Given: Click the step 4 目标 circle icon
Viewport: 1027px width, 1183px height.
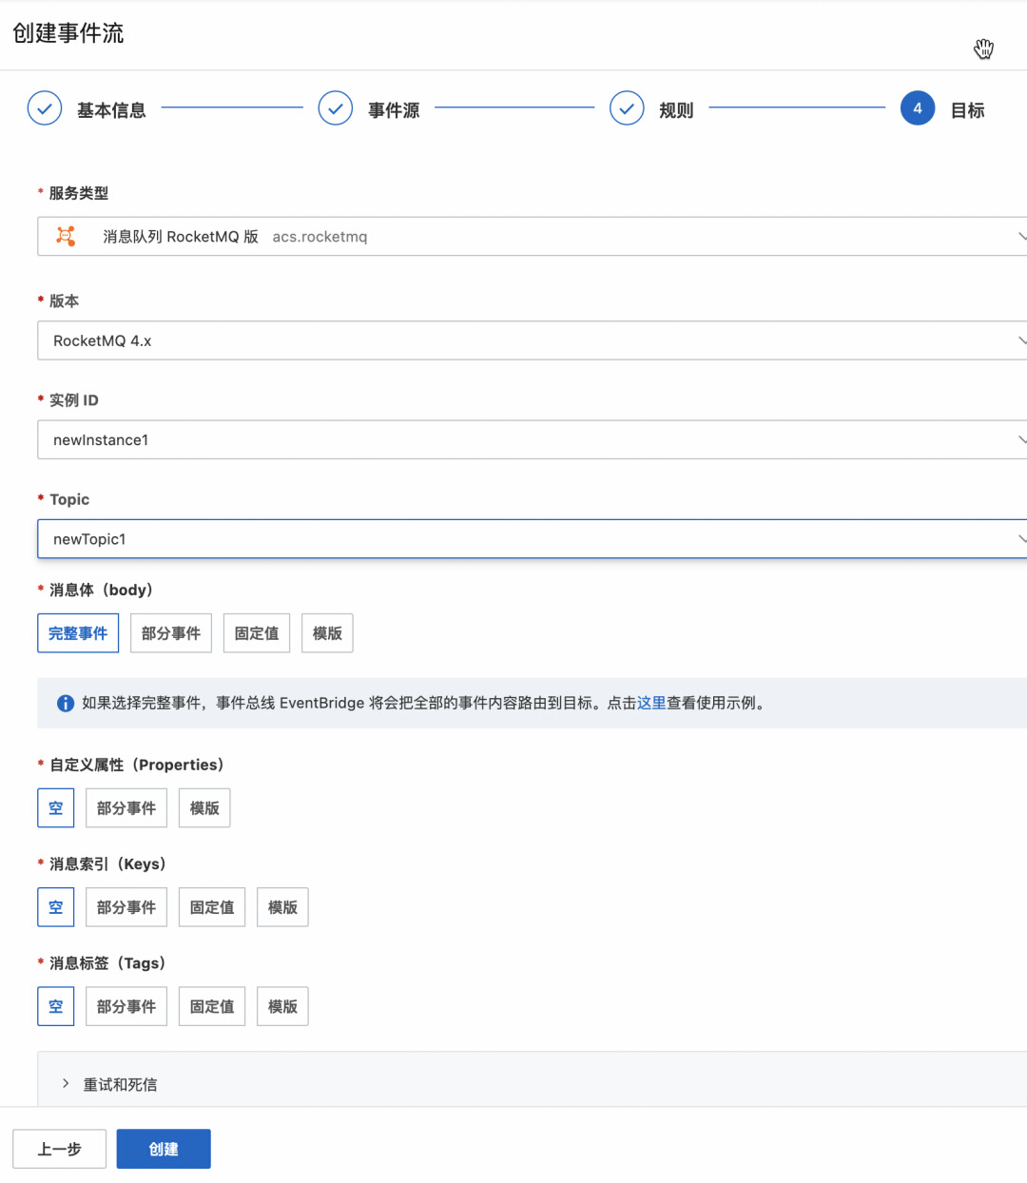Looking at the screenshot, I should (918, 109).
